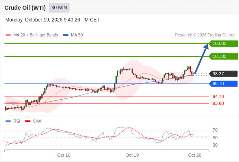Click the 9MA legend label
Viewport: 239px width, 162px height.
37,122
